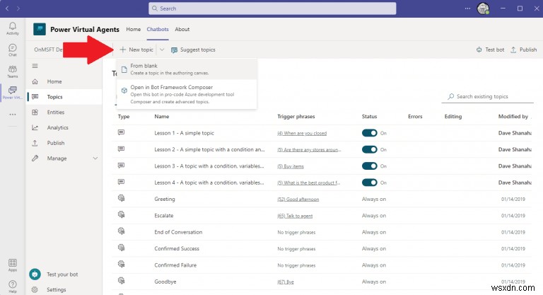
Task: Open the Lesson 1 - A simple topic
Action: (x=185, y=133)
